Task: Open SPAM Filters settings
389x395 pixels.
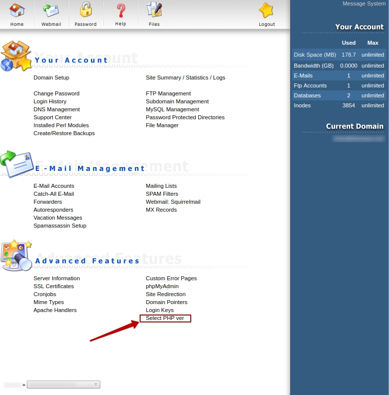Action: pyautogui.click(x=161, y=194)
